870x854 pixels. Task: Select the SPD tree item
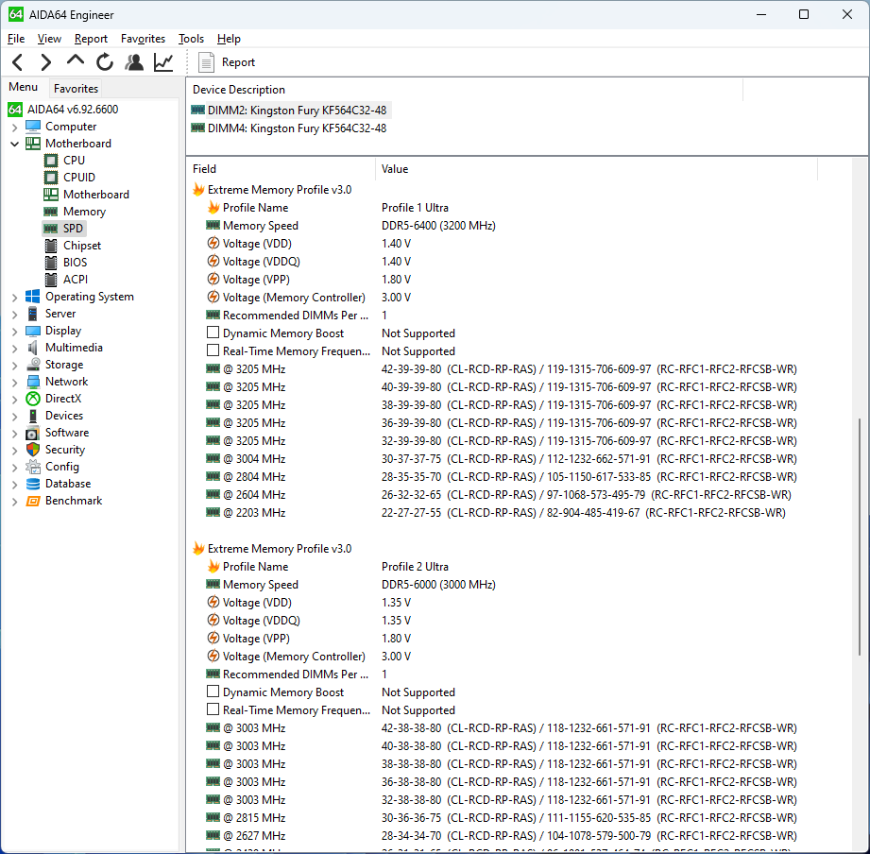73,229
